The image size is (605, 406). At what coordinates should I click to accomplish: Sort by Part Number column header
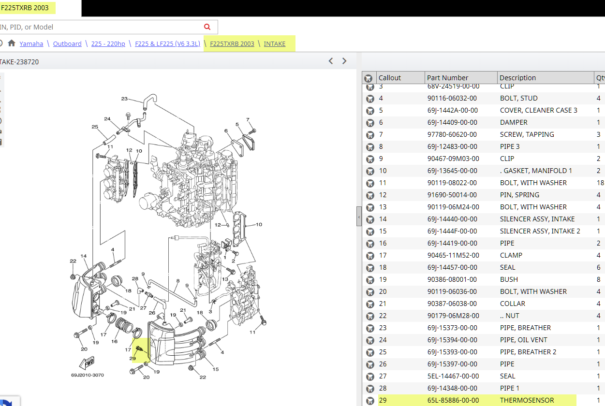tap(461, 78)
